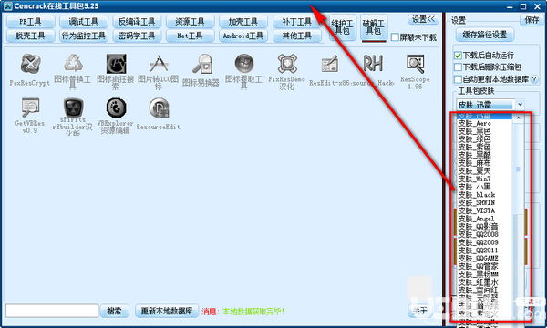This screenshot has height=328, width=547.
Task: Select the 反编译工具 category tab
Action: 137,22
